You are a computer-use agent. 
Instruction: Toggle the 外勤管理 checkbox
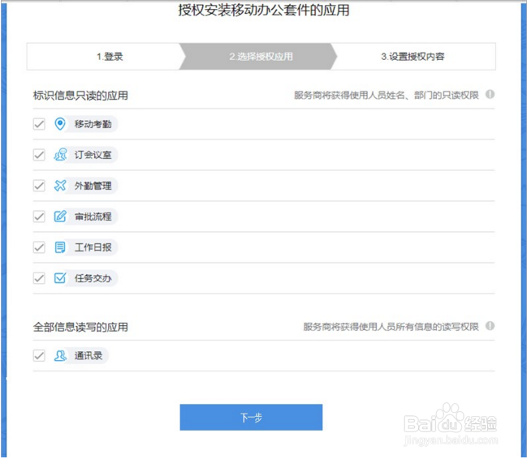click(x=39, y=186)
